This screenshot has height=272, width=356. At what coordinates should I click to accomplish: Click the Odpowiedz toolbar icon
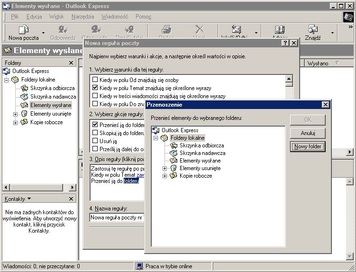coord(63,29)
